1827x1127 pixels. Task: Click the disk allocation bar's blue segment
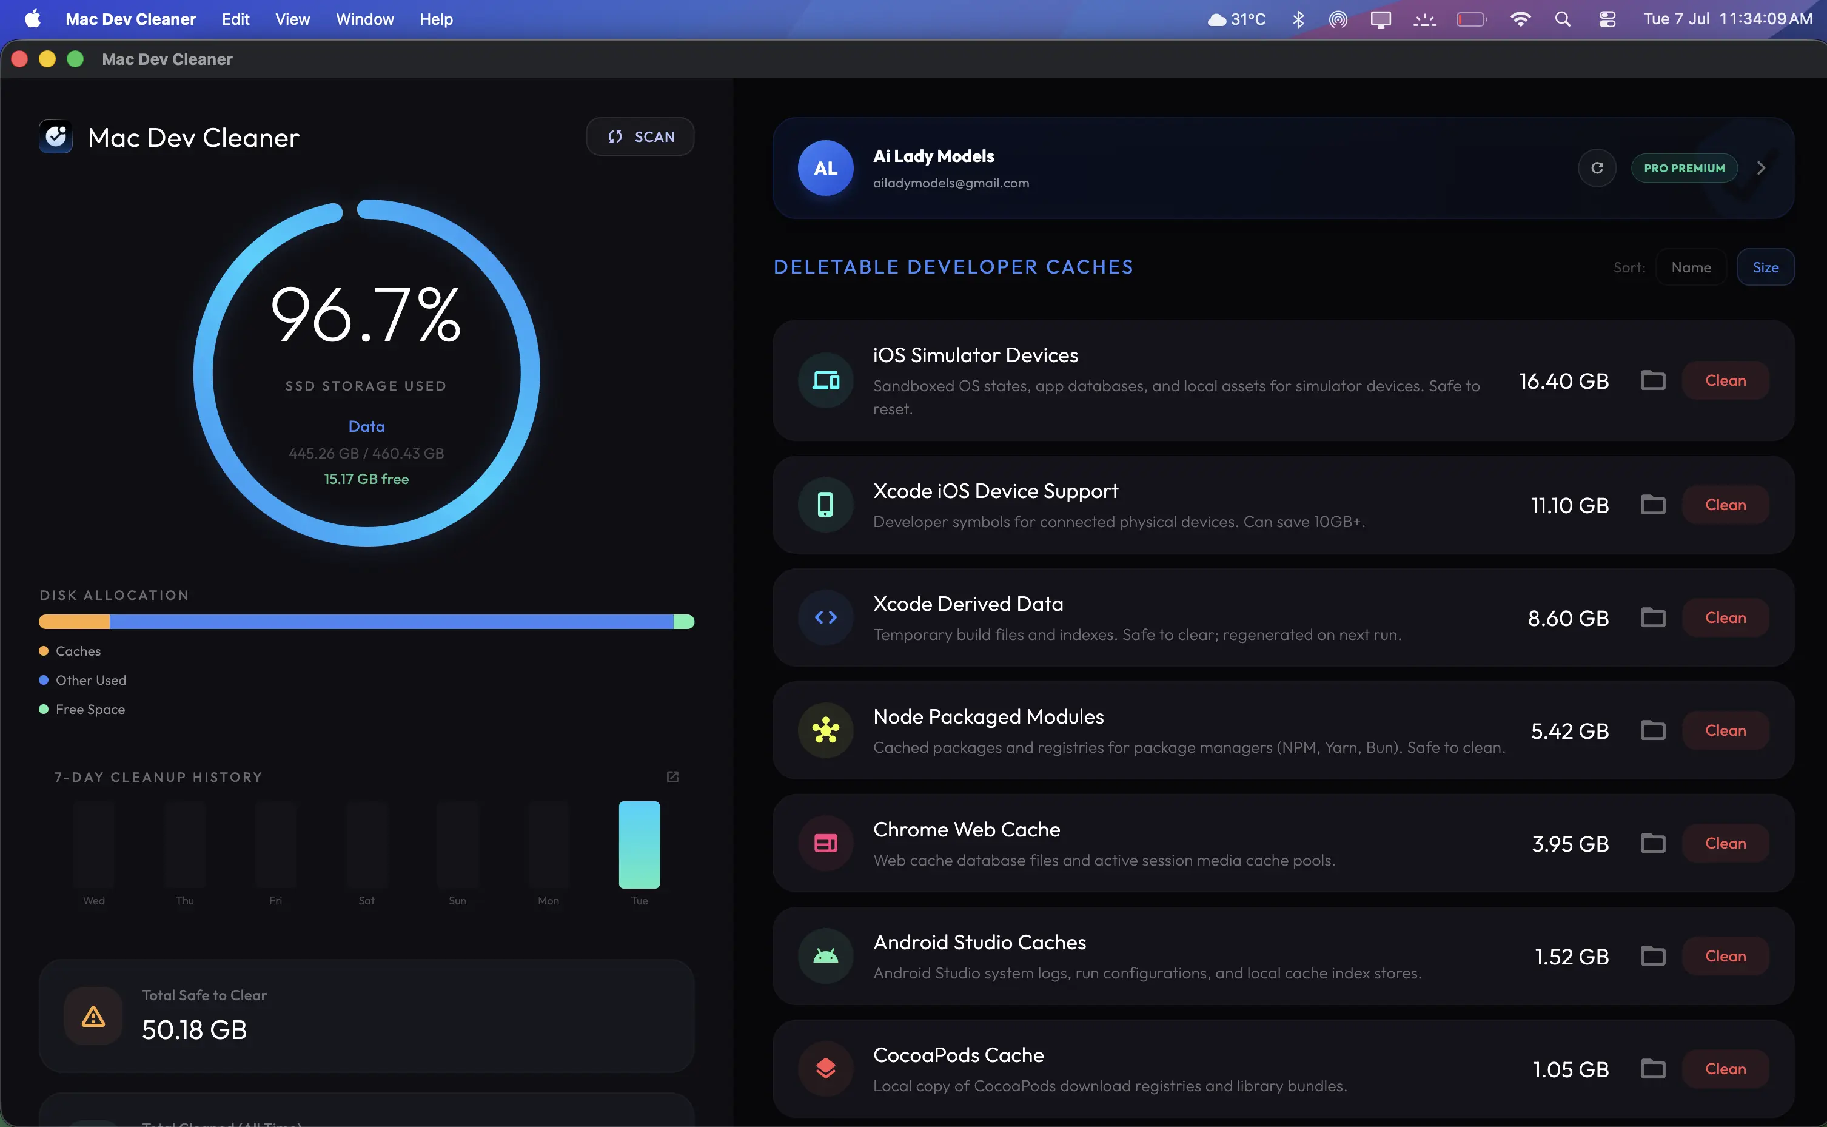(x=391, y=622)
